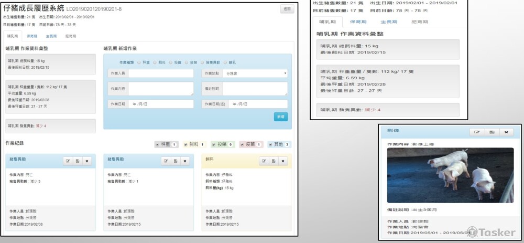Select the 豬隻異動 radio button for 作業種類

click(x=202, y=62)
